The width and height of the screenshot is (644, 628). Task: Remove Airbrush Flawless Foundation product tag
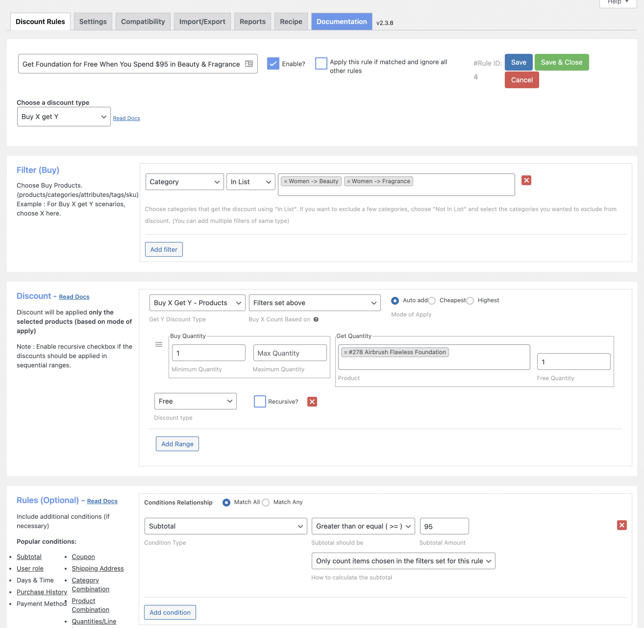[x=345, y=352]
